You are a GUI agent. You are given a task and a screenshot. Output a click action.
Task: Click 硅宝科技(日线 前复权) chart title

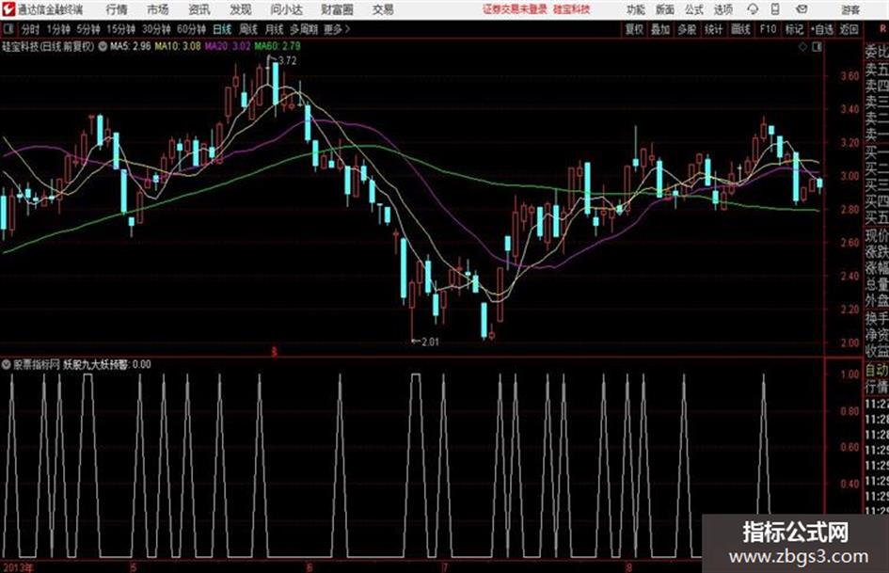[x=48, y=46]
